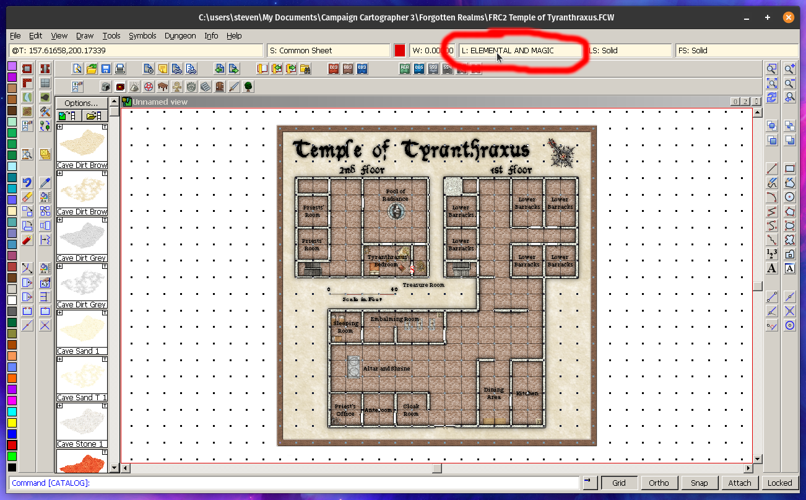This screenshot has height=500, width=806.
Task: Toggle Ortho mode button
Action: tap(659, 483)
